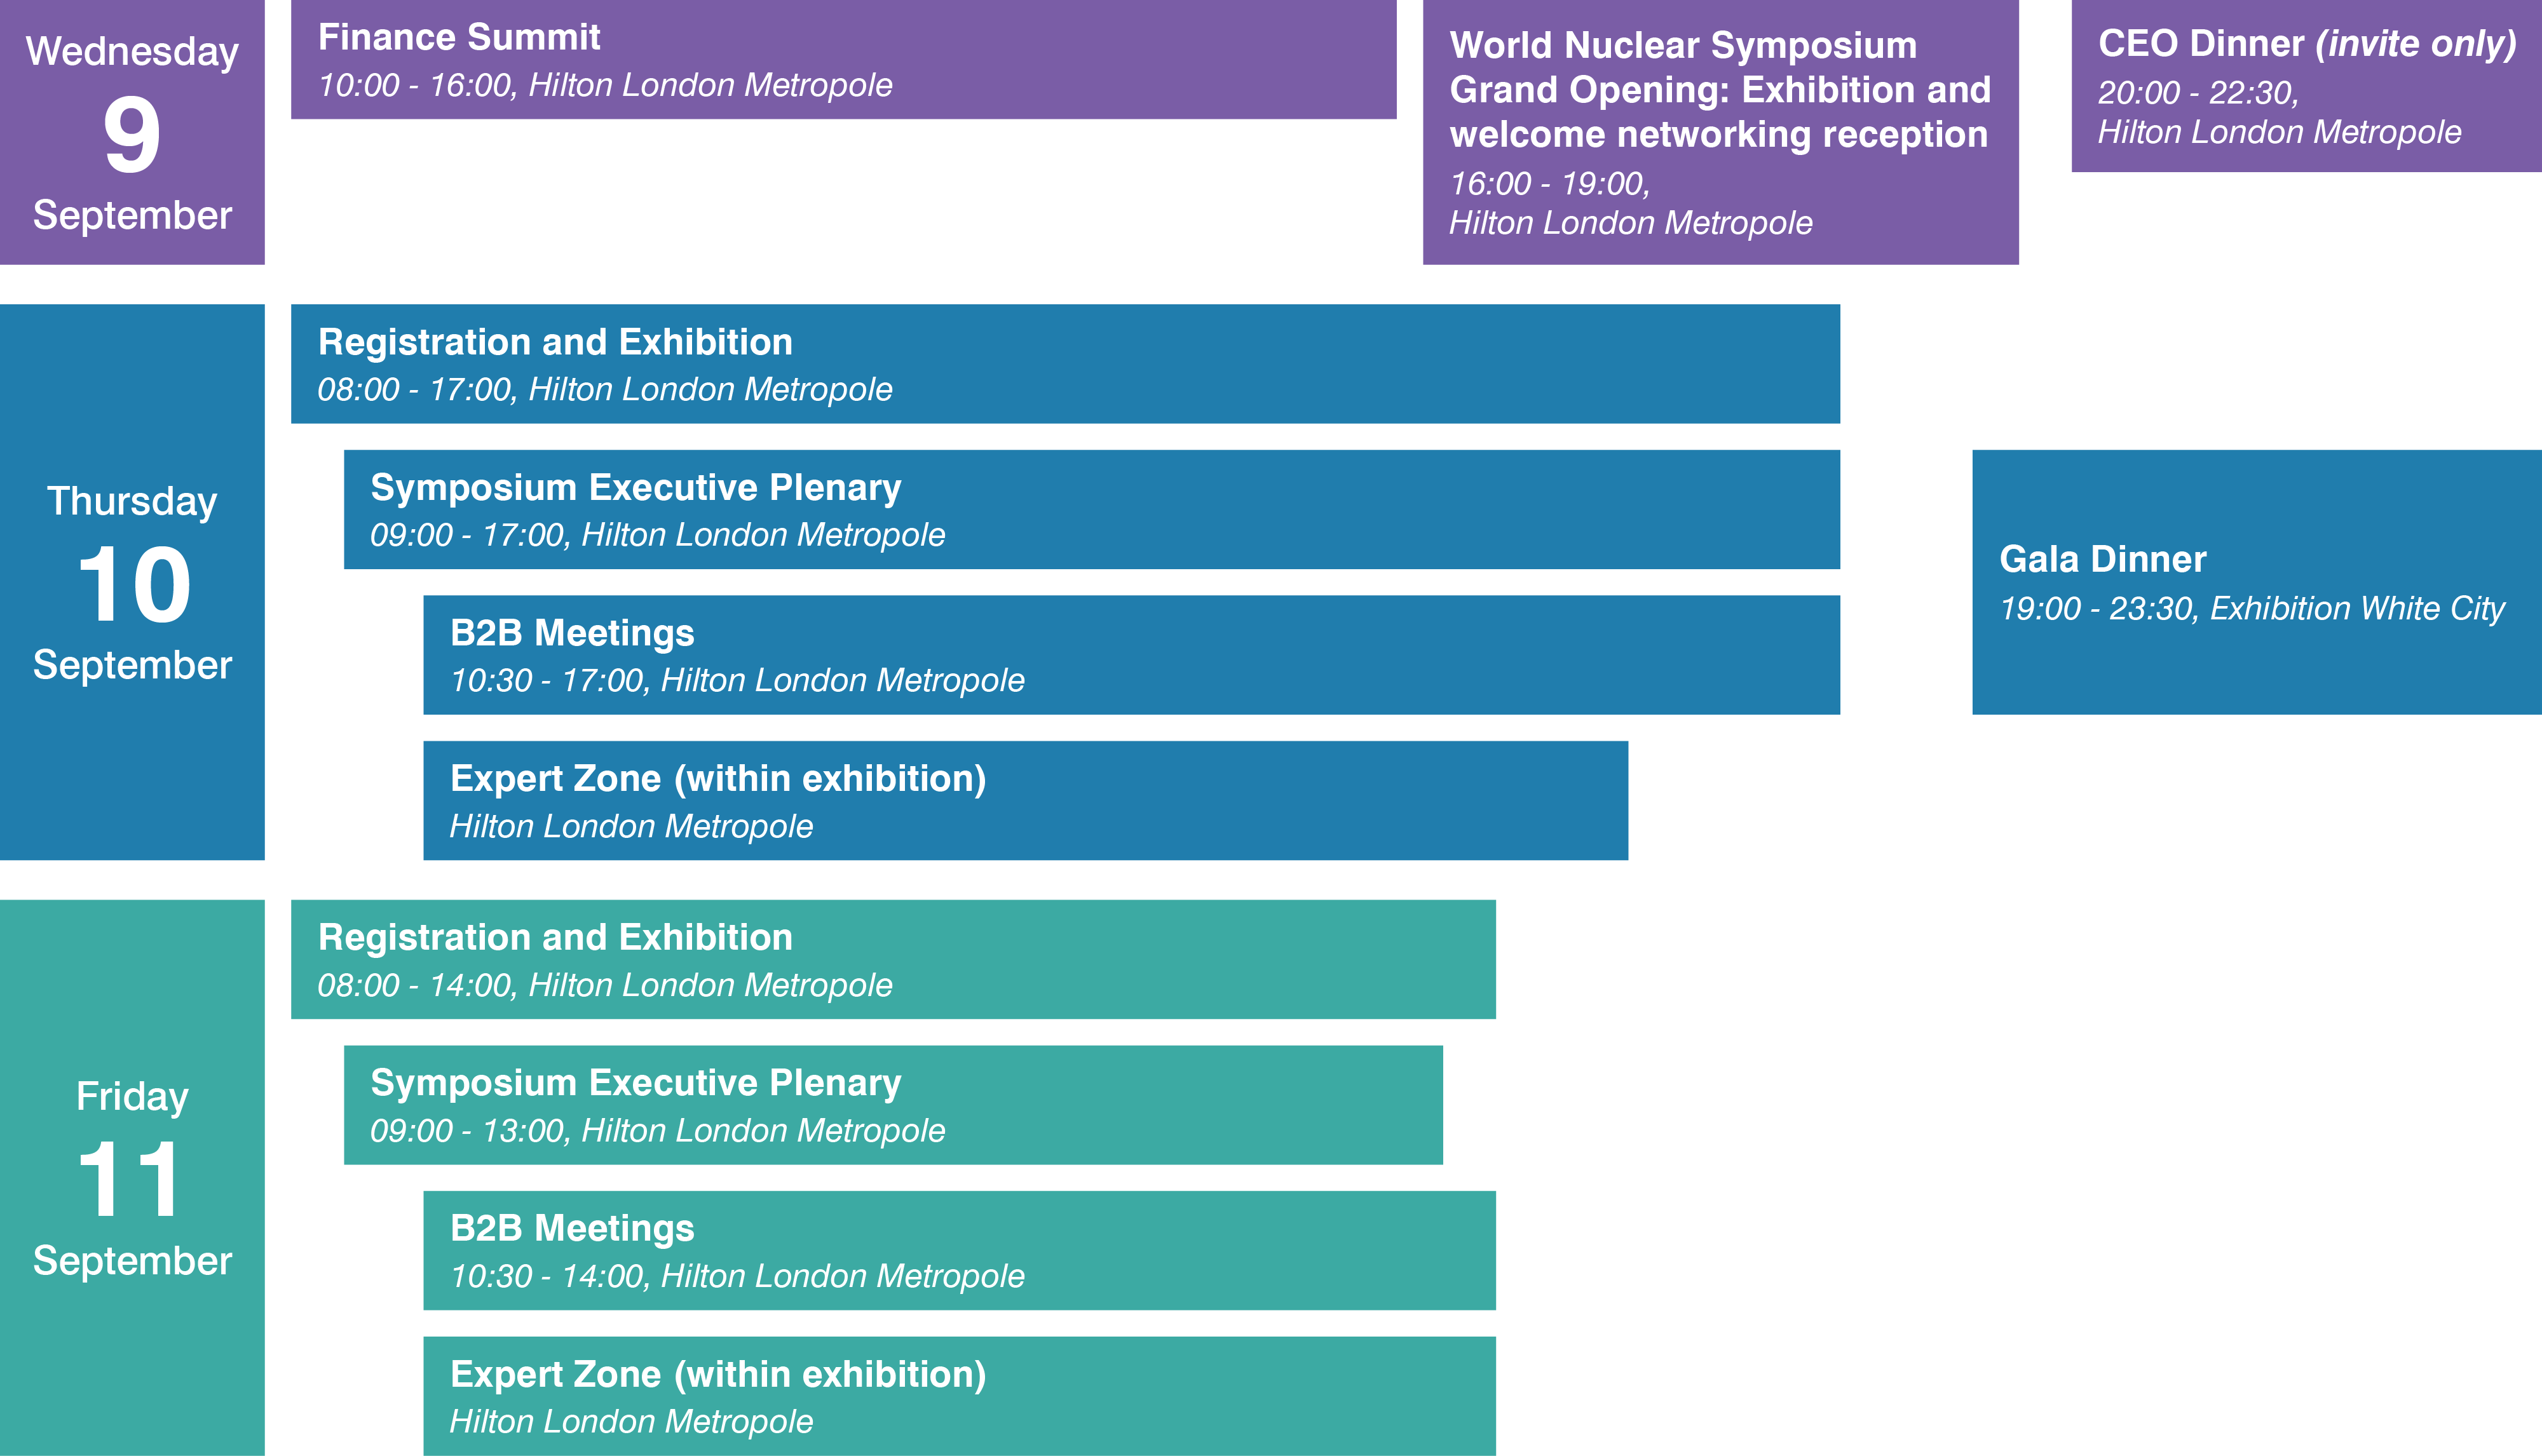Open the CEO Dinner invite only event
This screenshot has width=2542, height=1456.
click(x=2306, y=86)
